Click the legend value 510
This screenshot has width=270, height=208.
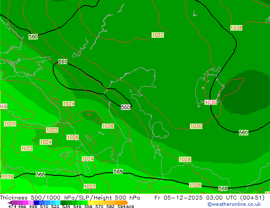click(x=44, y=206)
